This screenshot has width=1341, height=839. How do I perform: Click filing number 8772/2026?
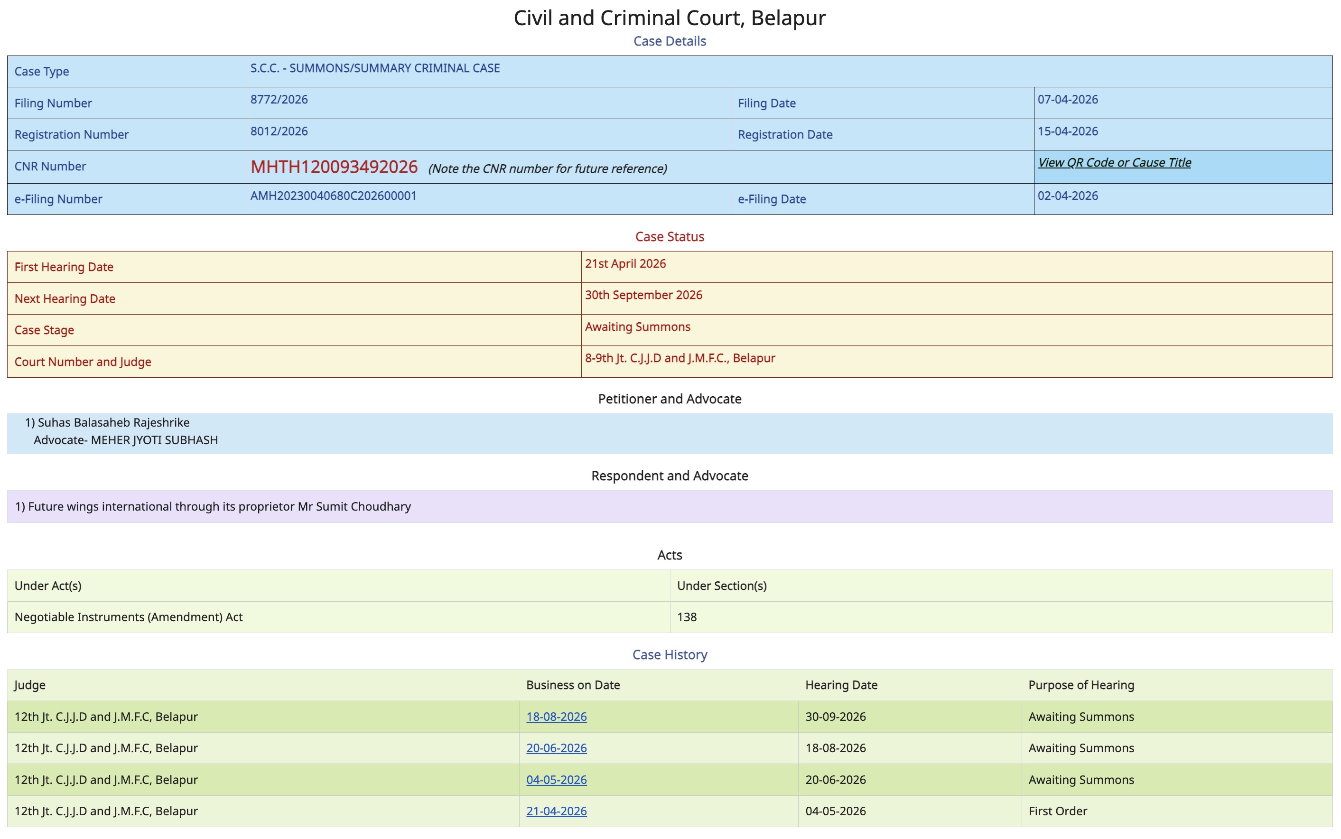(x=279, y=99)
